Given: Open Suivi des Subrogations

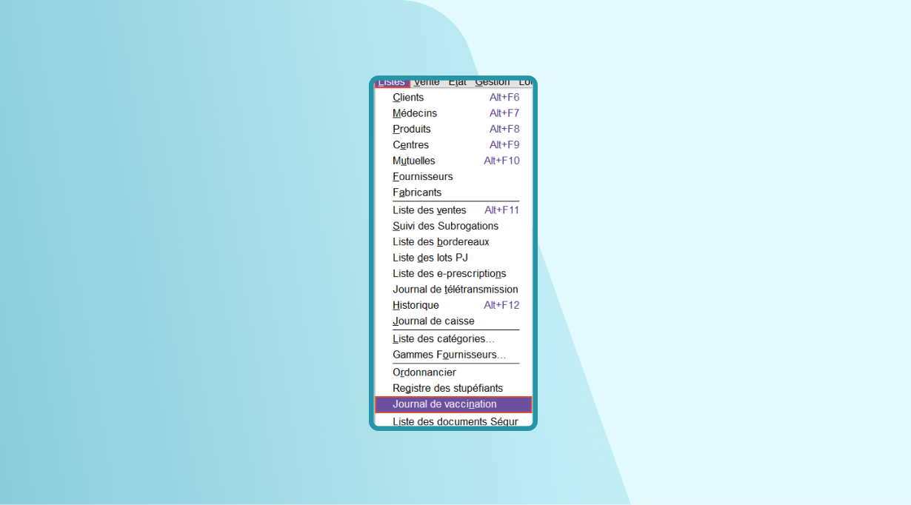Looking at the screenshot, I should pyautogui.click(x=445, y=226).
